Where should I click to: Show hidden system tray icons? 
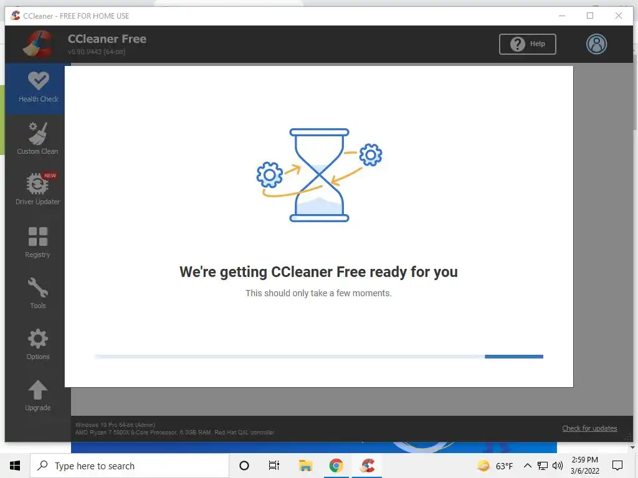[x=527, y=466]
